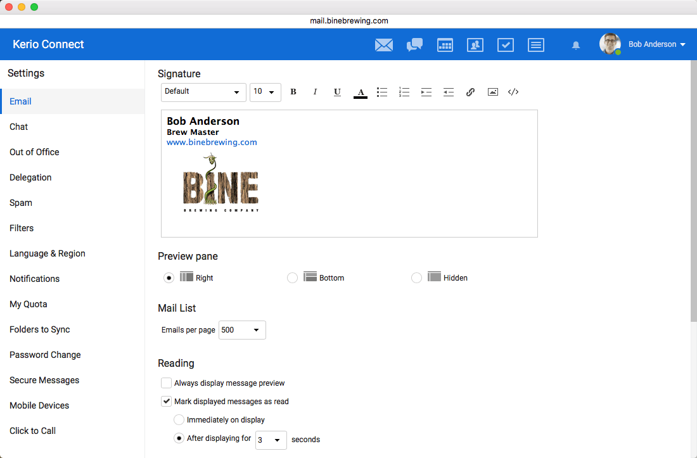The height and width of the screenshot is (458, 697).
Task: Go to Out of Office settings
Action: click(34, 152)
